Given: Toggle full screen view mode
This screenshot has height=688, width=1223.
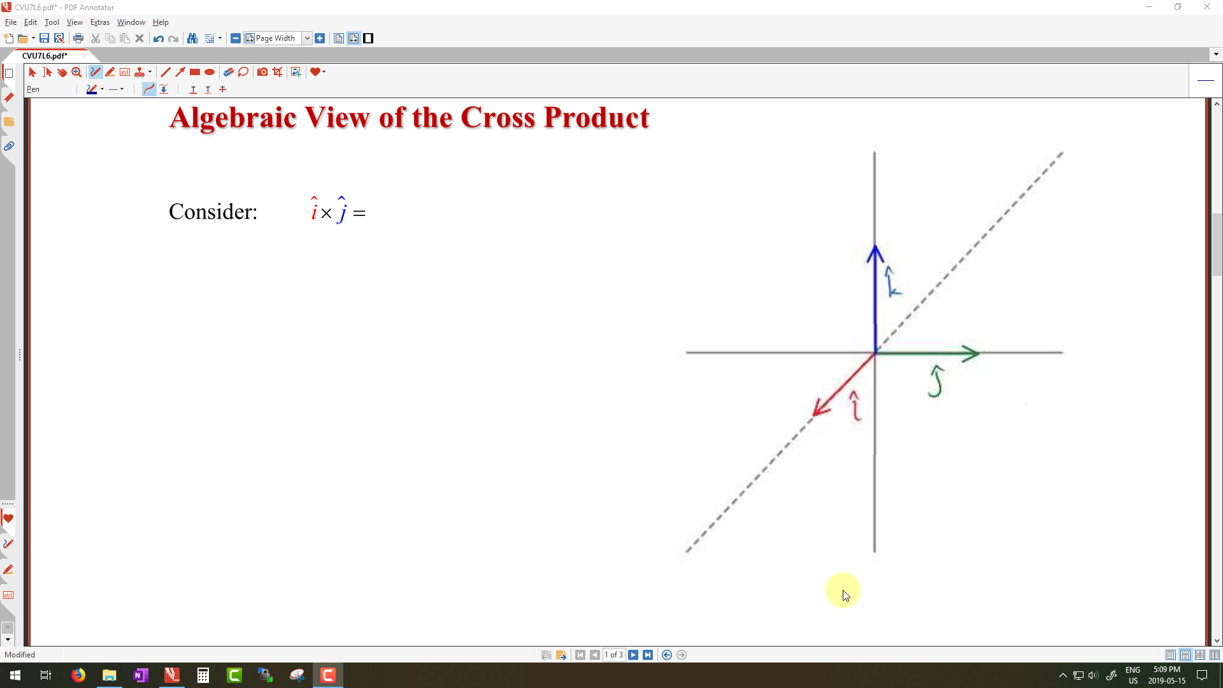Looking at the screenshot, I should click(368, 38).
